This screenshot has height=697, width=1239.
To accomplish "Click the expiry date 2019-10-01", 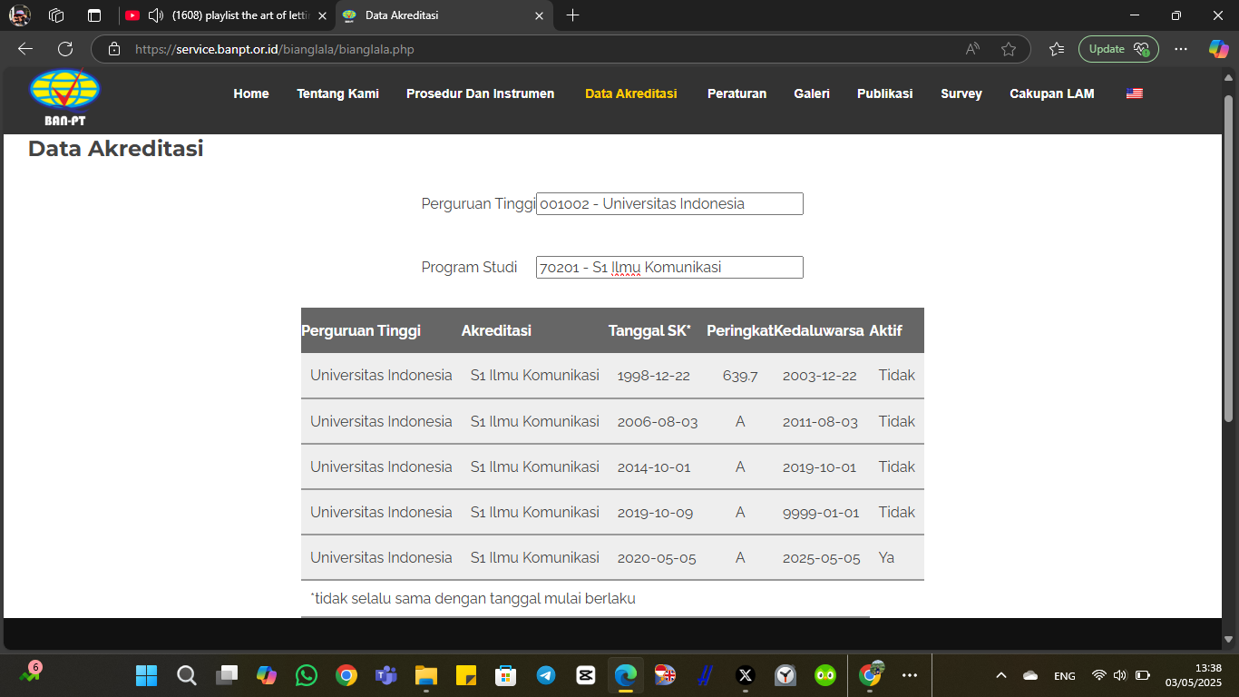I will click(819, 466).
